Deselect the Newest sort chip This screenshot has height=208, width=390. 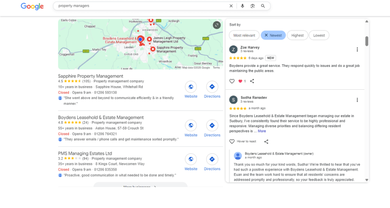click(x=273, y=35)
